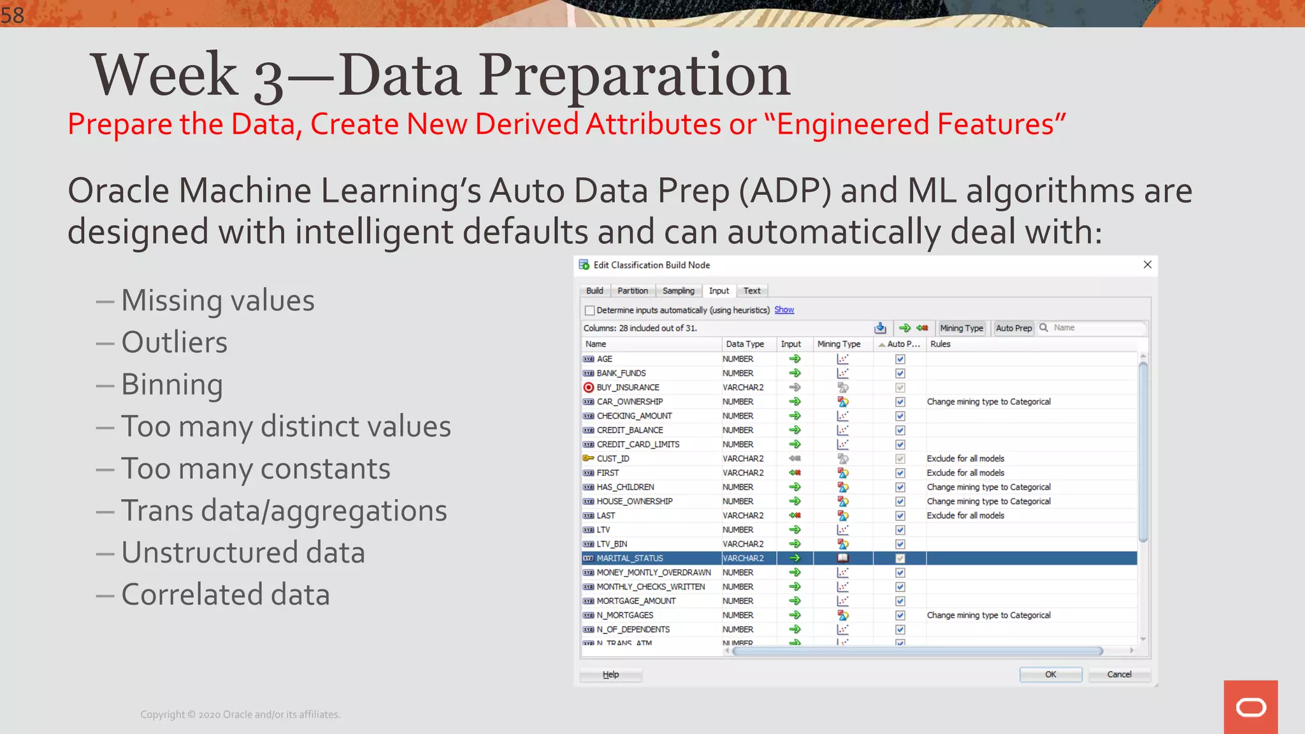Click the excluded input icon for FIRST row

(x=795, y=473)
